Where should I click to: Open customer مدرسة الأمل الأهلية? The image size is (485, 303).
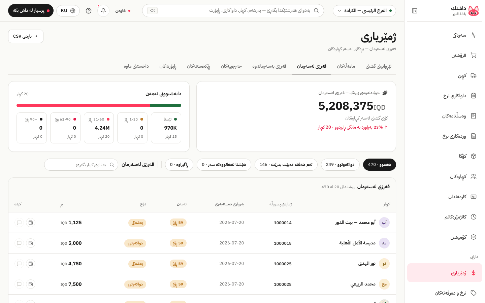[x=357, y=243]
